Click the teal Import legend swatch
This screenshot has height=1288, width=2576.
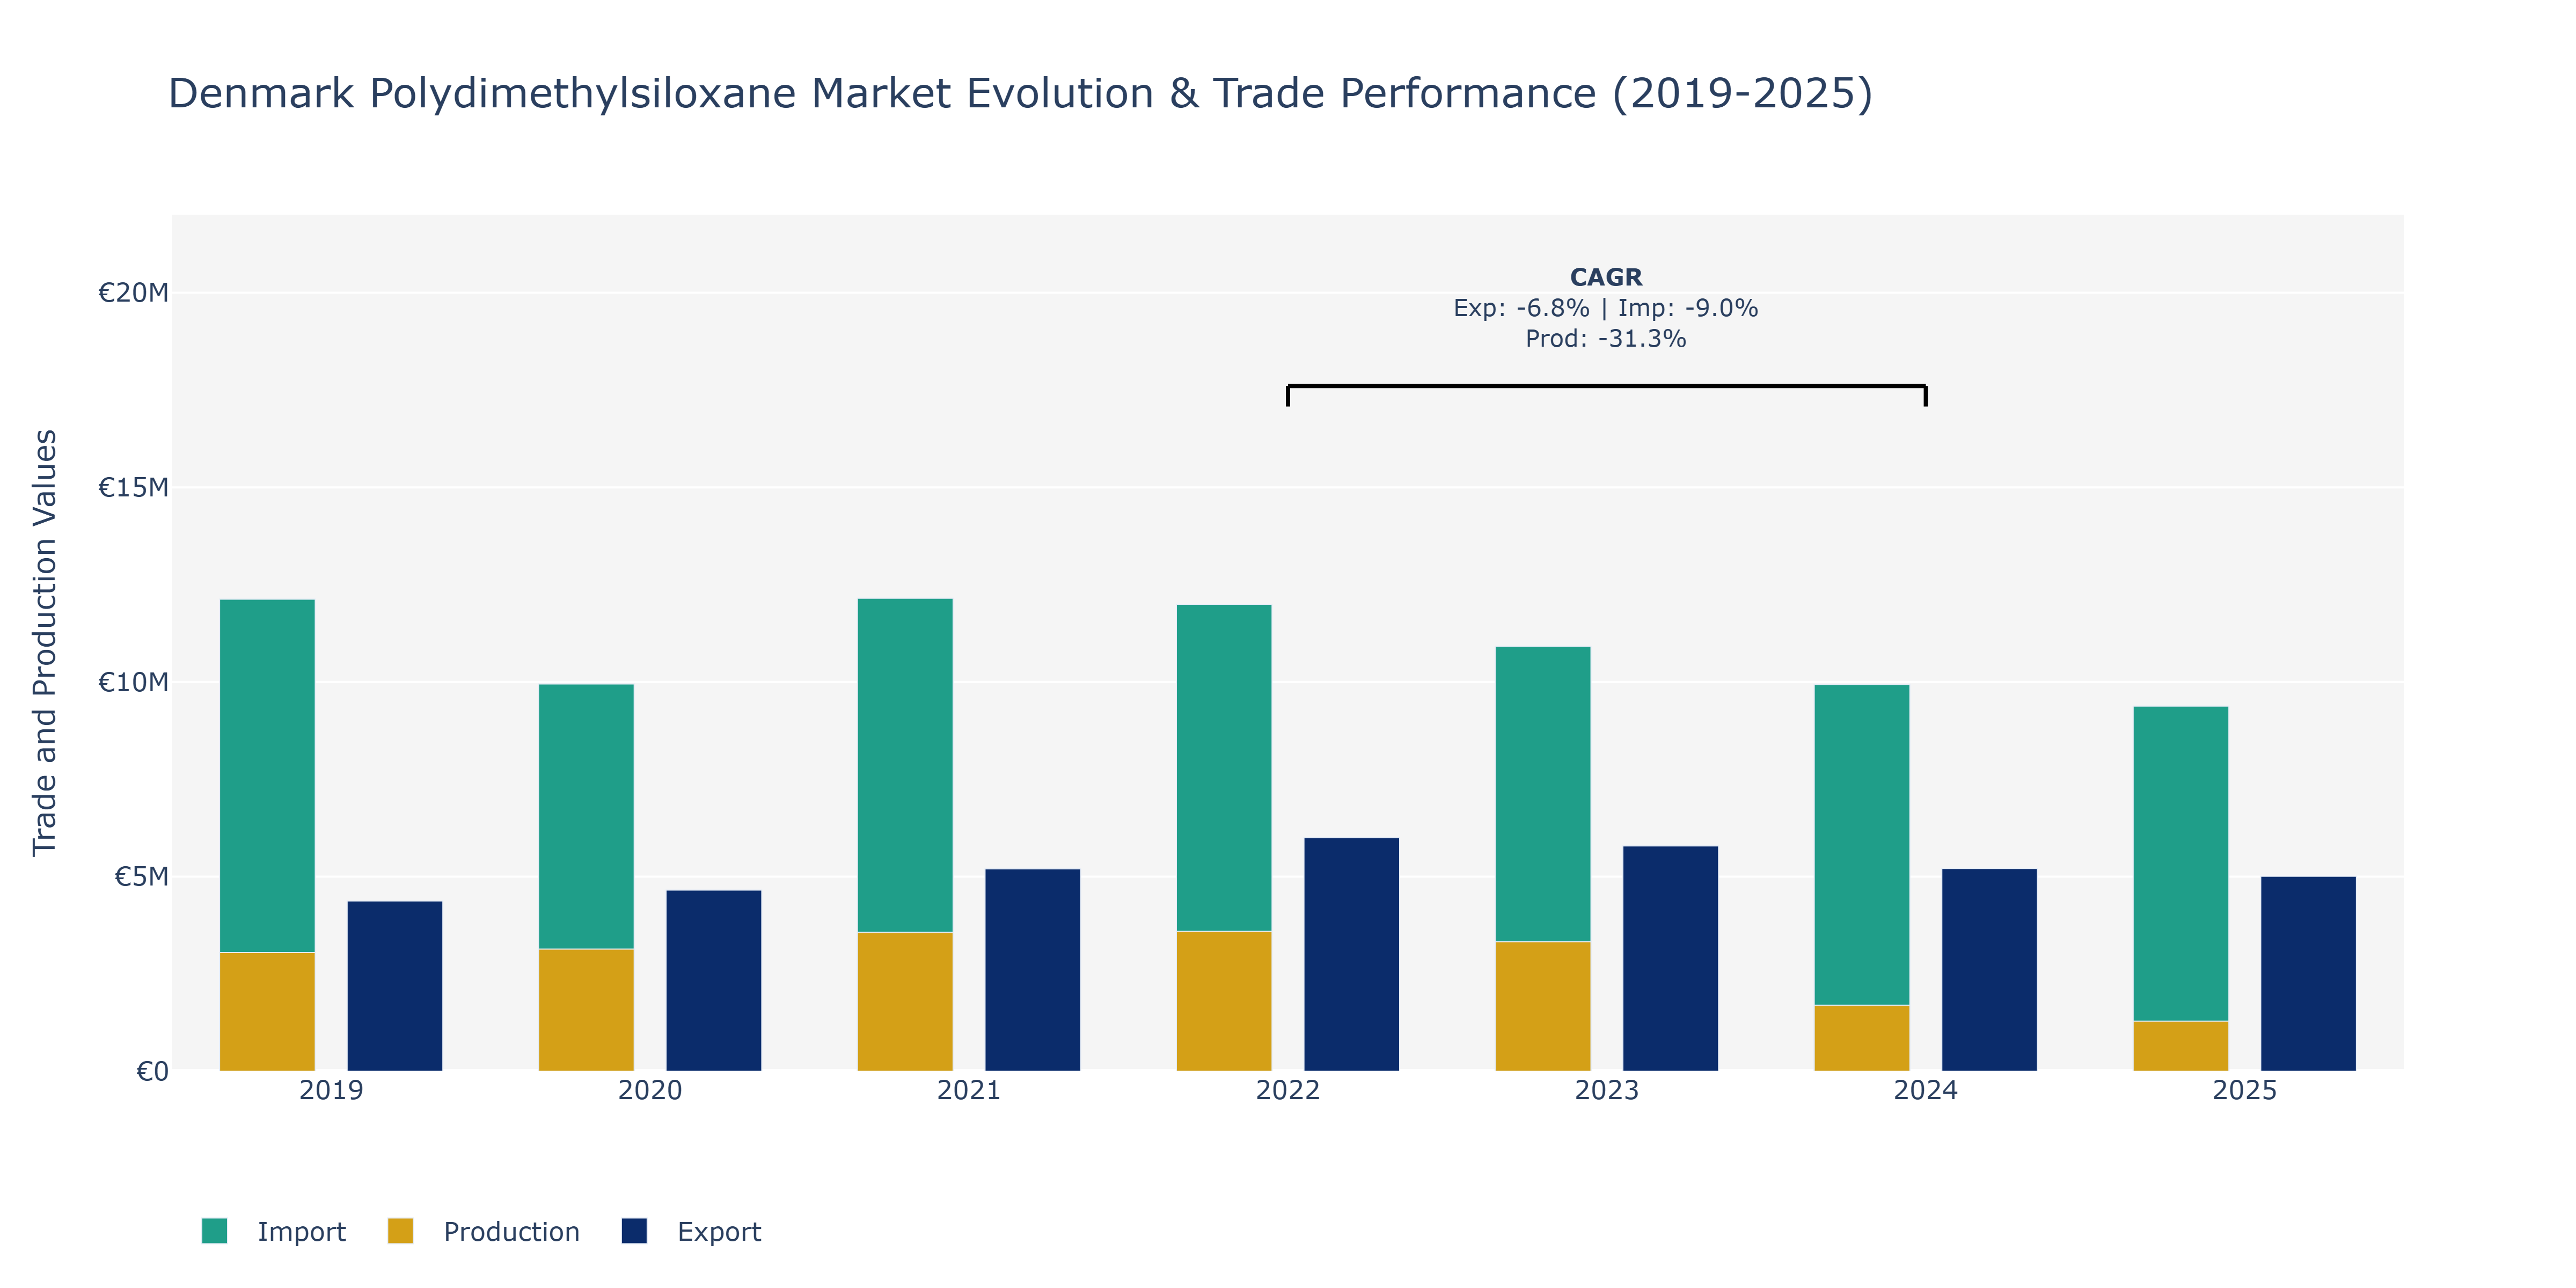point(214,1231)
